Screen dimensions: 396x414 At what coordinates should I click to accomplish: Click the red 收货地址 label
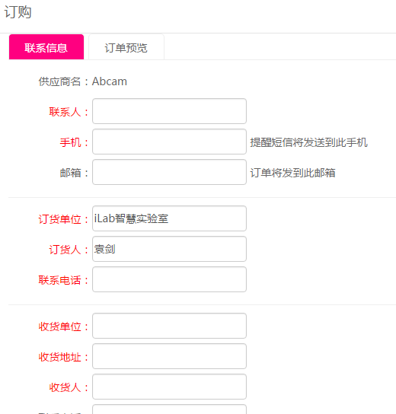pyautogui.click(x=59, y=357)
